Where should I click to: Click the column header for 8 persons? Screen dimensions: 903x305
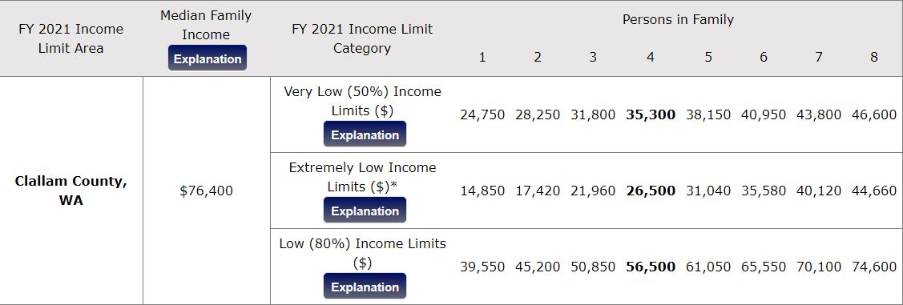[x=873, y=57]
